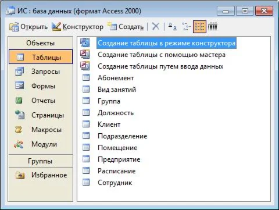Select the Вид занятий table
Viewport: 279px width, 210px height.
117,90
